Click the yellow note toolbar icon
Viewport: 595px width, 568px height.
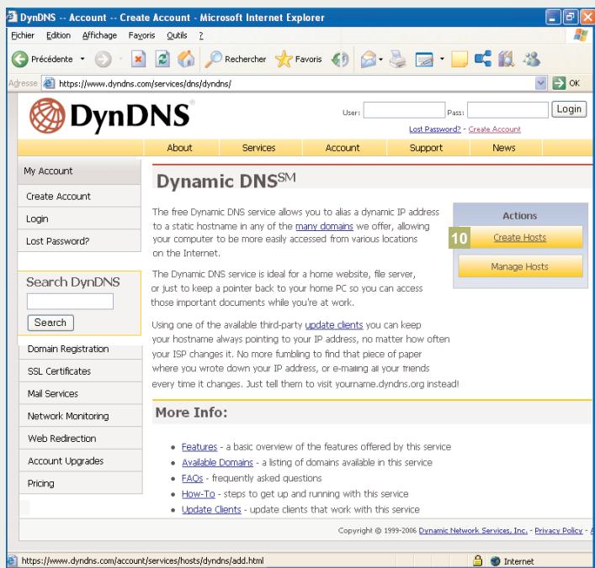[460, 60]
